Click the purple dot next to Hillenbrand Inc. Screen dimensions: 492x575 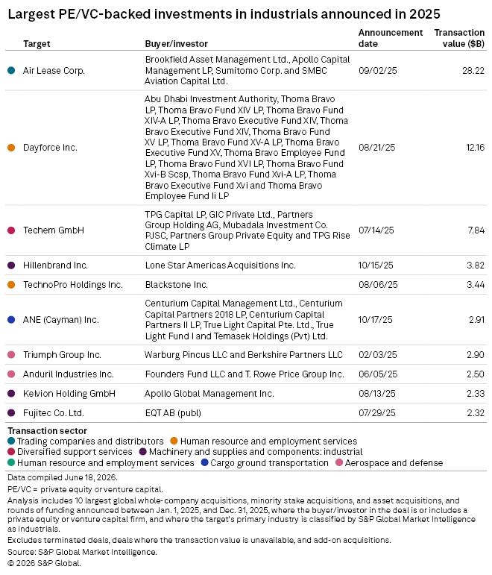(11, 265)
